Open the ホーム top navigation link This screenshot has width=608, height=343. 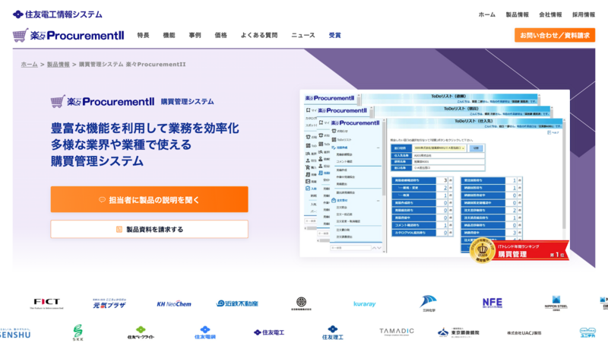[486, 14]
